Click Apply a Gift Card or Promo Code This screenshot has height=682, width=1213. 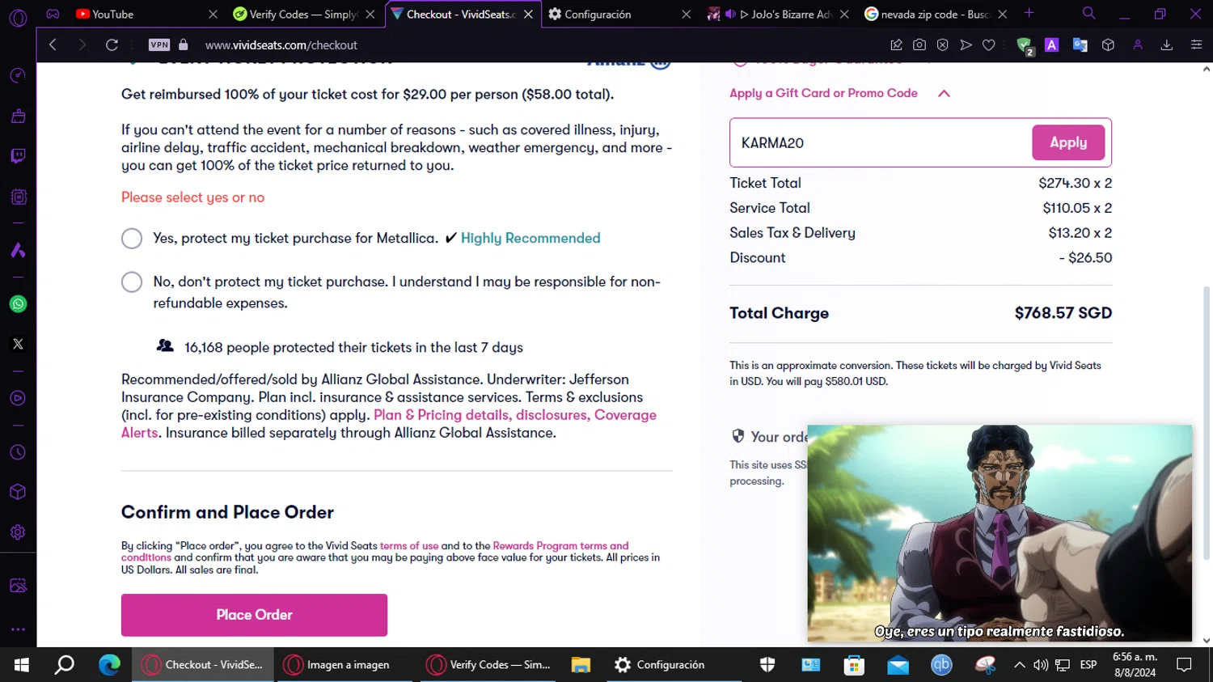823,93
